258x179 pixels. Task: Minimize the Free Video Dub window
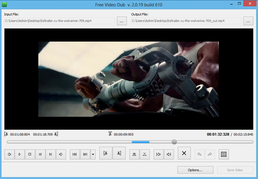coord(232,4)
